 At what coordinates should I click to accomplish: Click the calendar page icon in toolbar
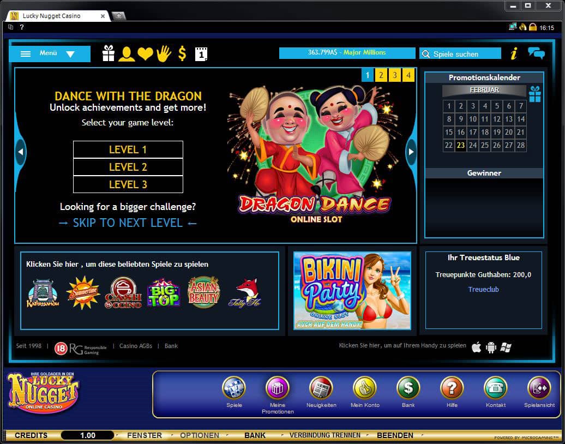coord(201,54)
